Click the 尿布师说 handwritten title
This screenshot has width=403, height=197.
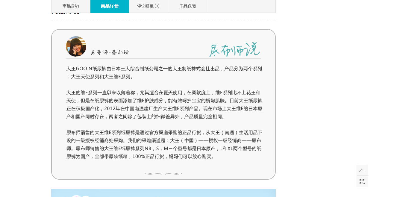tap(234, 49)
